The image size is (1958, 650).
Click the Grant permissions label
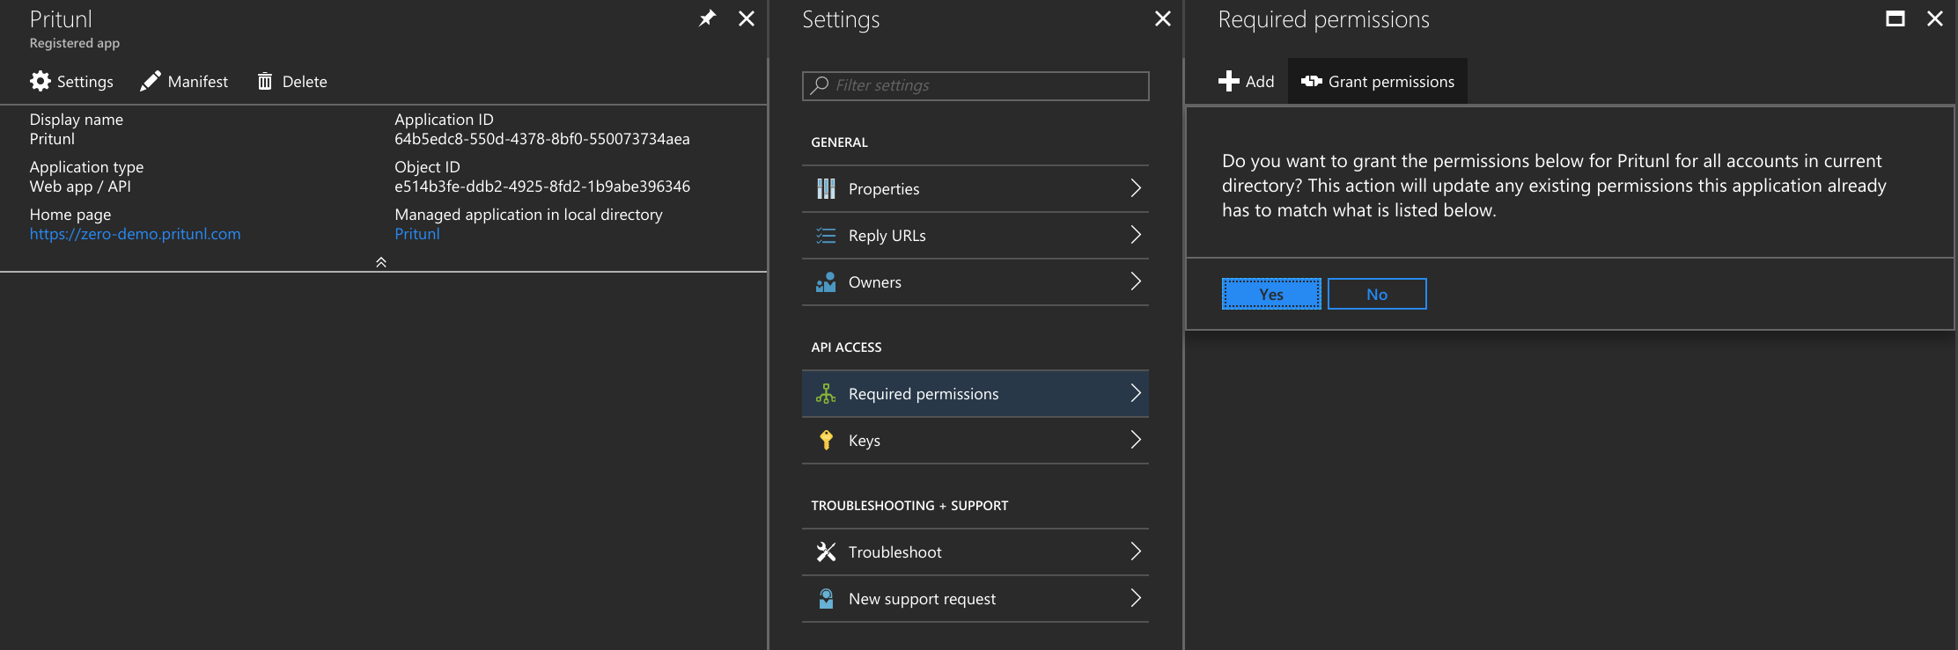pyautogui.click(x=1391, y=82)
